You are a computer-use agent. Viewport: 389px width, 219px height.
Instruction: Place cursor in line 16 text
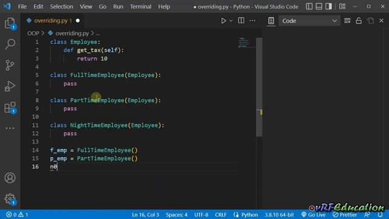point(53,167)
